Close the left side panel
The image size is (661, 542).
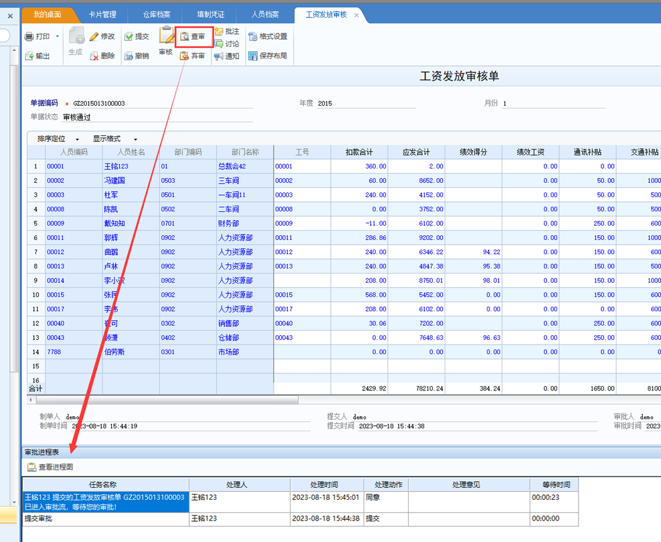(10, 16)
